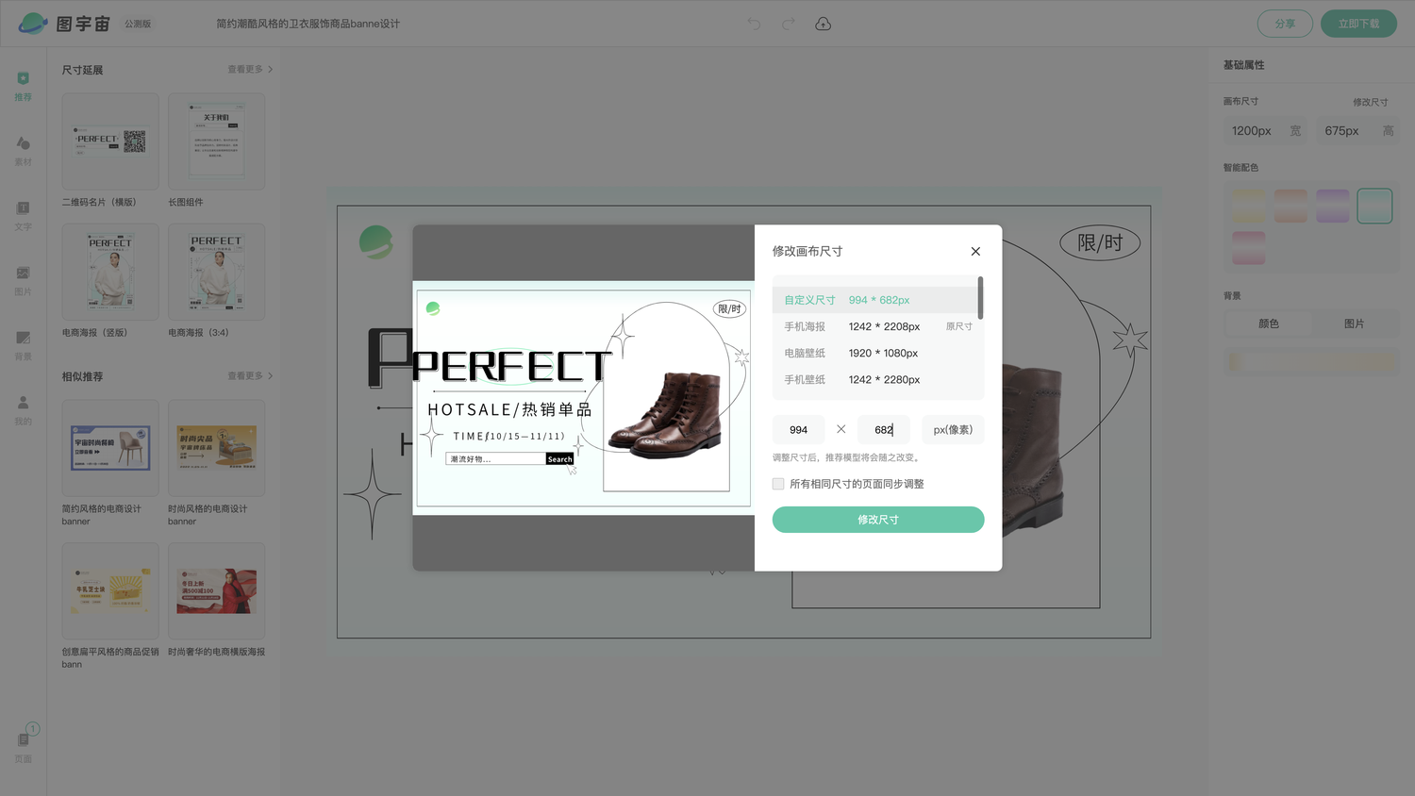This screenshot has height=796, width=1415.
Task: Select the pink smart color swatch
Action: (x=1248, y=248)
